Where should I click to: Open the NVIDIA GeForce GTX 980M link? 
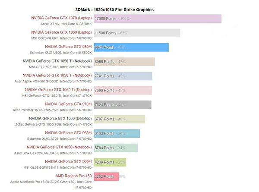coord(68,47)
